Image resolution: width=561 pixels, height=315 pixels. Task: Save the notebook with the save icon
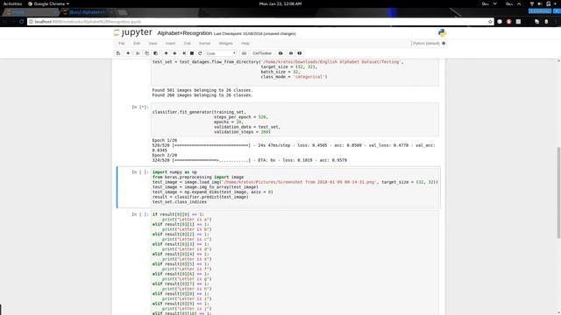(118, 53)
